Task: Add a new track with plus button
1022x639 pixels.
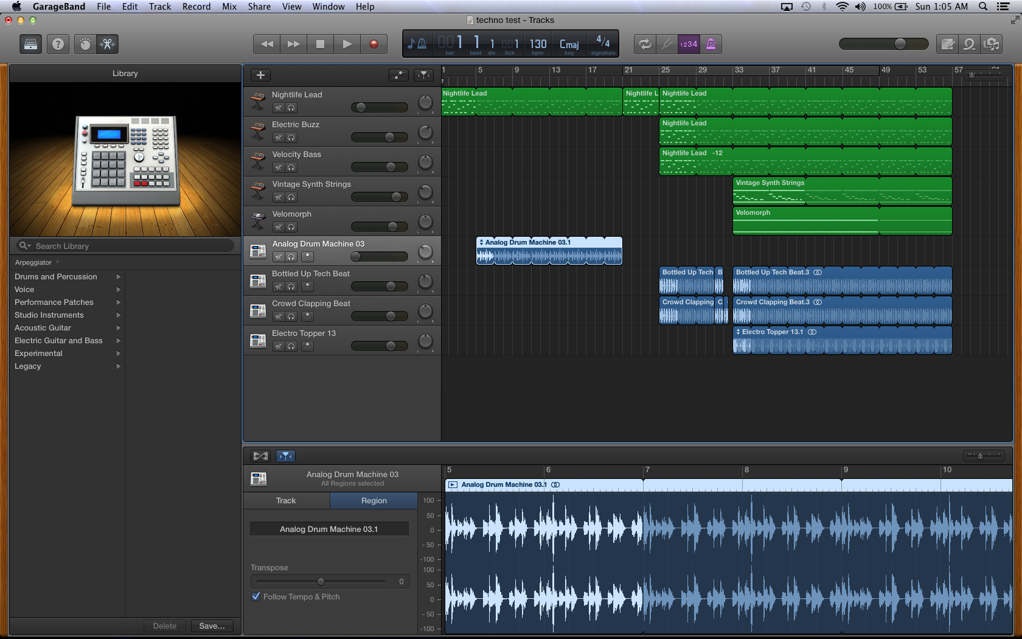Action: click(x=260, y=75)
